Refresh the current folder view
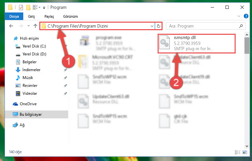252x161 pixels. point(159,26)
